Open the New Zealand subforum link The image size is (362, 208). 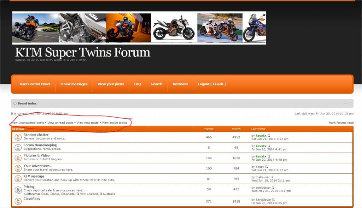pos(89,194)
